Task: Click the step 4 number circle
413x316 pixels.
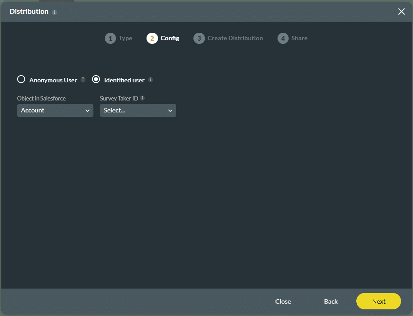Action: coord(283,39)
